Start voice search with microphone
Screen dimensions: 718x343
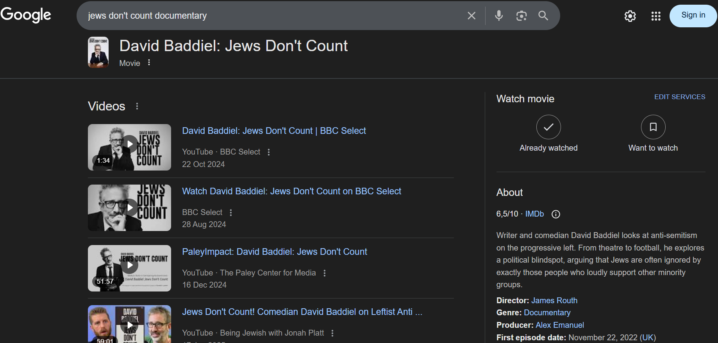click(x=499, y=16)
